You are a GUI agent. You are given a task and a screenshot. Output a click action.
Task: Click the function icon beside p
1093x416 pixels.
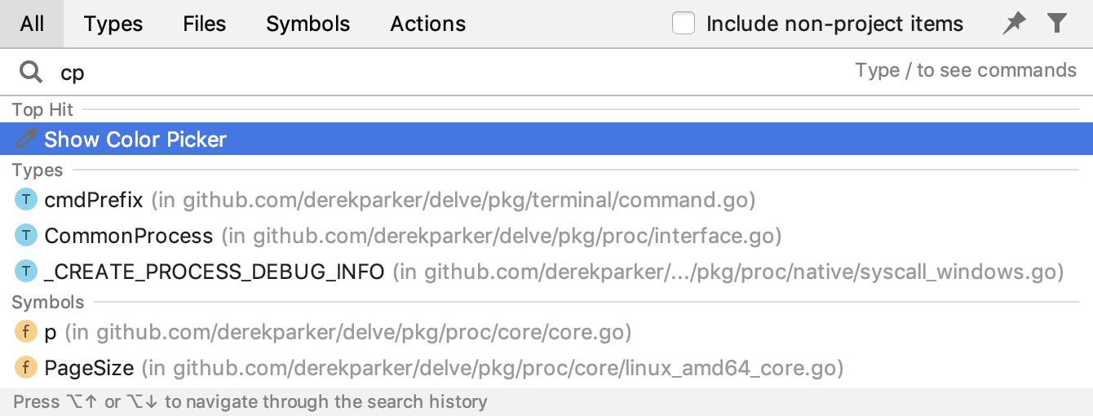27,332
